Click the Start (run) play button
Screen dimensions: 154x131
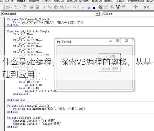[x=83, y=8]
